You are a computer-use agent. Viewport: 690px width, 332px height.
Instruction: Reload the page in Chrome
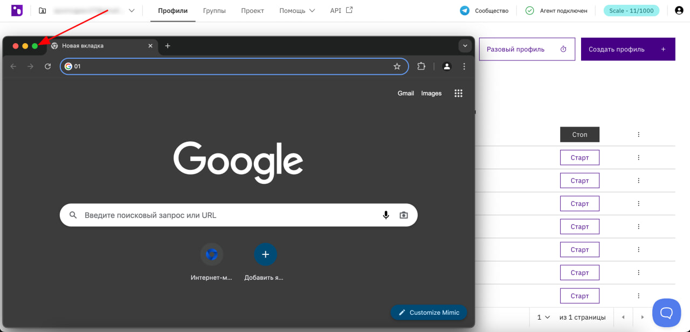click(x=47, y=66)
